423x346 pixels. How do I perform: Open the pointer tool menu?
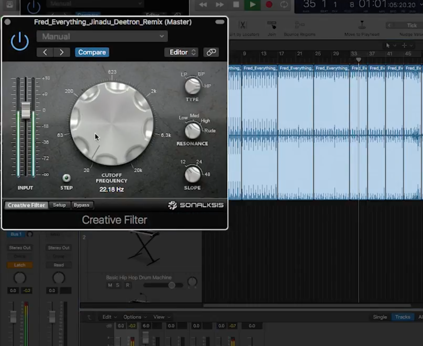click(x=390, y=46)
